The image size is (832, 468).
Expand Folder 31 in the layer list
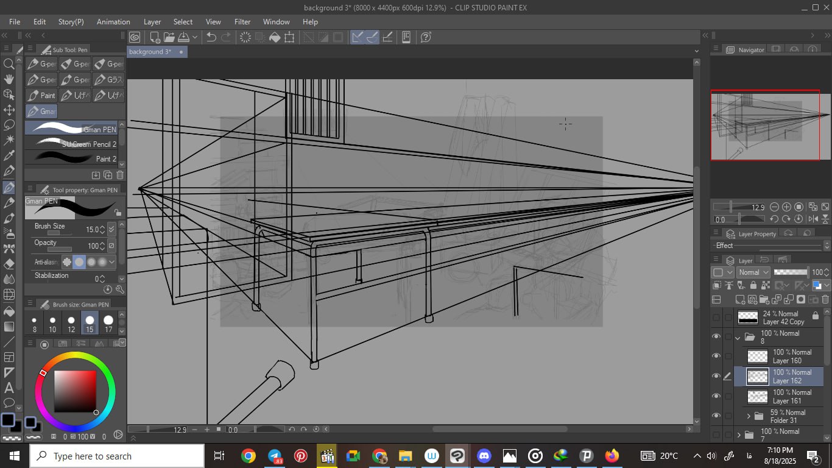(x=749, y=416)
